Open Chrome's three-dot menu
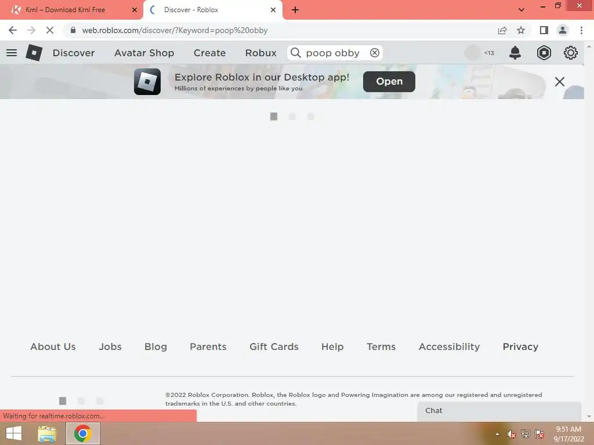Image resolution: width=594 pixels, height=445 pixels. [x=581, y=30]
